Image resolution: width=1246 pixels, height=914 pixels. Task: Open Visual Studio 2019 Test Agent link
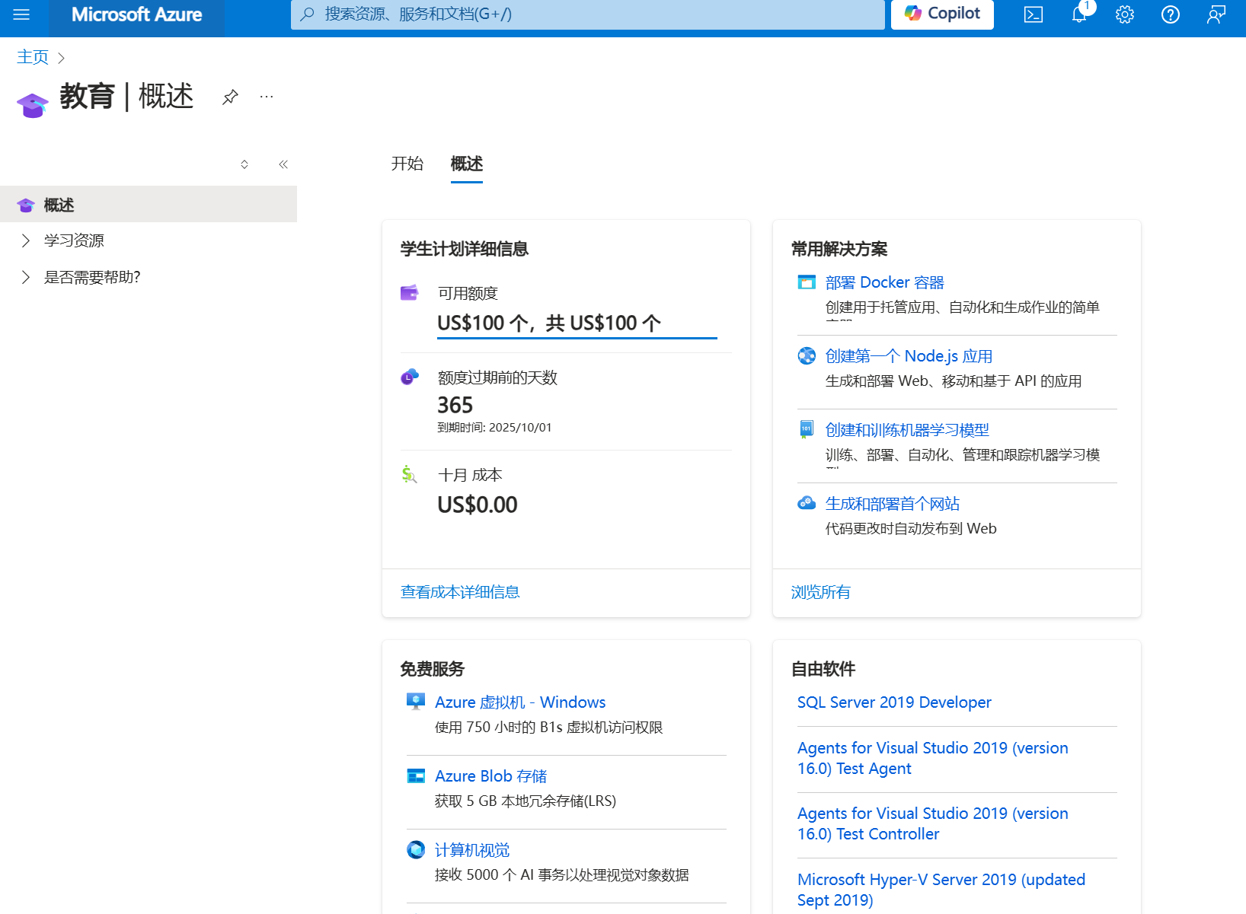932,758
